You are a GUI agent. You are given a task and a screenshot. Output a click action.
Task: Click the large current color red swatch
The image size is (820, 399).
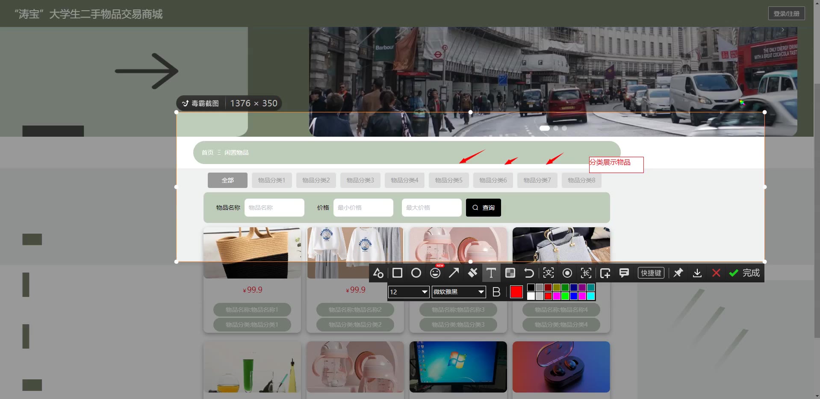(516, 292)
